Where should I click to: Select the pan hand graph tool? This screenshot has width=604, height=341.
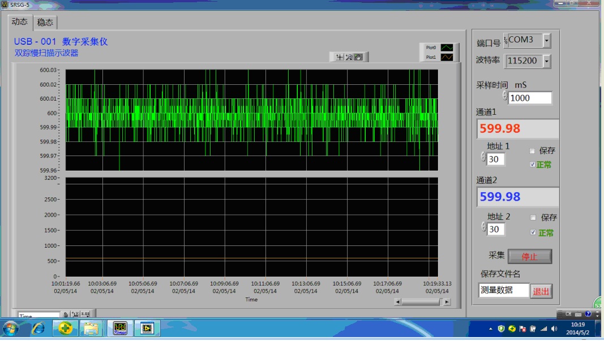(x=358, y=57)
